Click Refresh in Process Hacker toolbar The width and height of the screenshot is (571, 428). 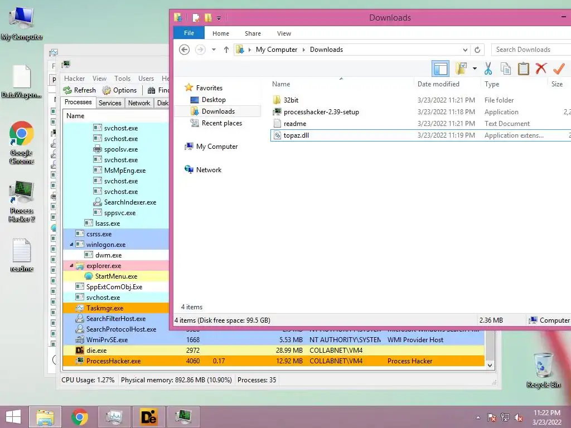point(79,90)
